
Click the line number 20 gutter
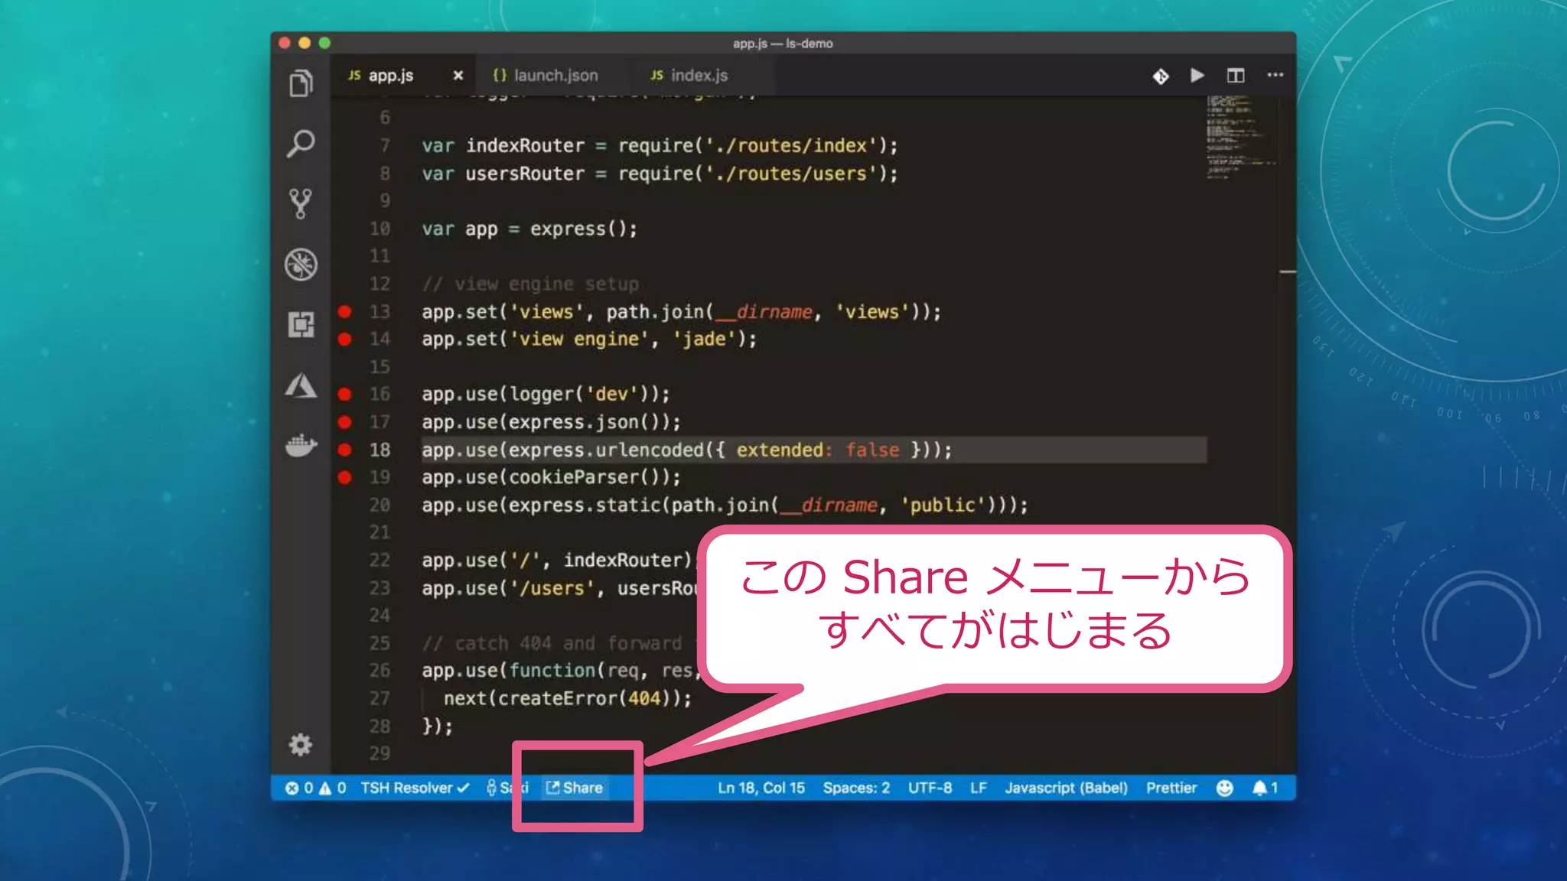coord(380,505)
